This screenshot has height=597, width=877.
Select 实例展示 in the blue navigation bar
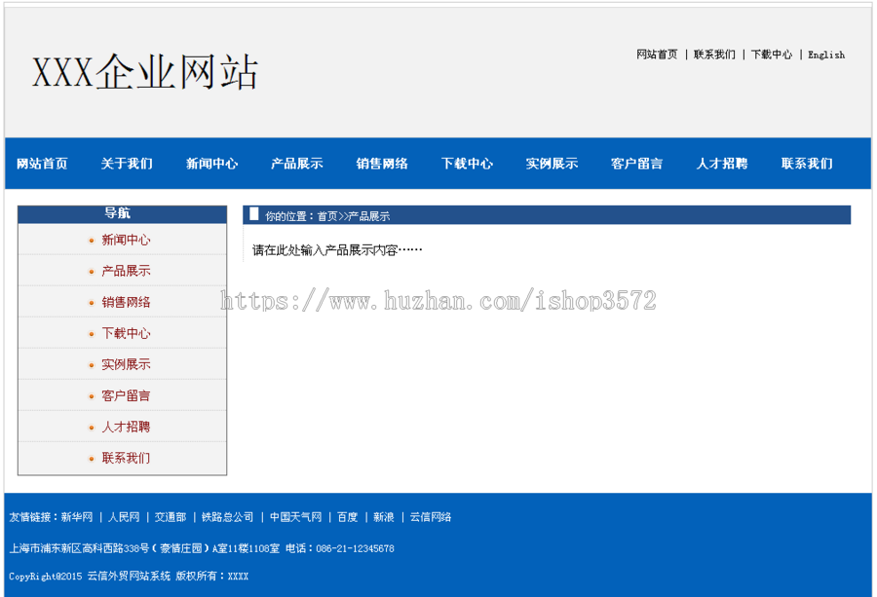(x=553, y=164)
